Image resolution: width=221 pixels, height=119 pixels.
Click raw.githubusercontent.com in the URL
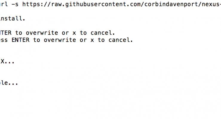coord(96,4)
